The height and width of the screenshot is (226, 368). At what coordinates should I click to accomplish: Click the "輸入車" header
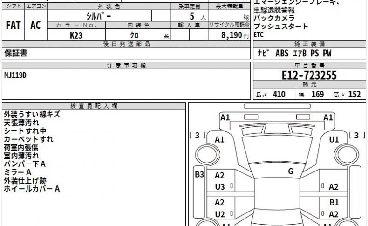click(189, 25)
